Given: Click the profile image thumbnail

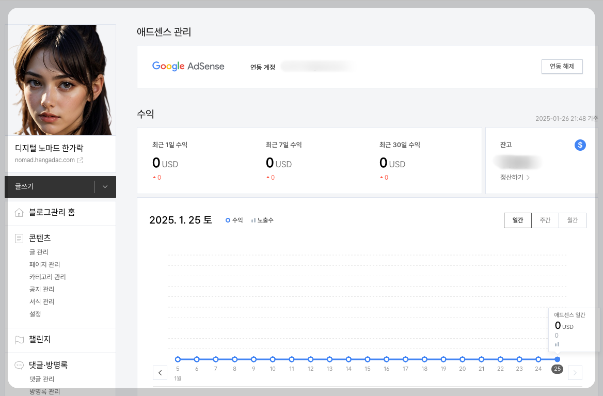Looking at the screenshot, I should (x=60, y=80).
